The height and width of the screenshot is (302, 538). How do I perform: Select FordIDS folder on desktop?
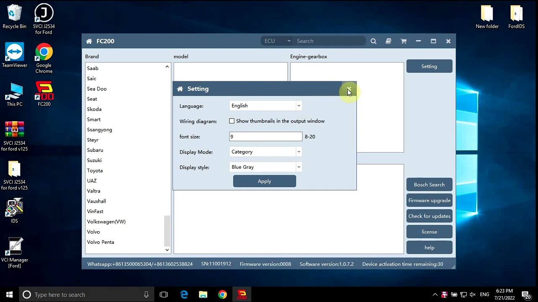tap(517, 17)
